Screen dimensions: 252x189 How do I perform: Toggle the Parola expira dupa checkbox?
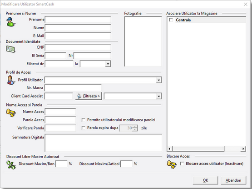pyautogui.click(x=84, y=128)
